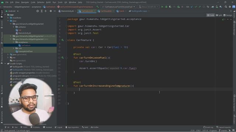The image size is (236, 132).
Task: Switch editor to Code view
Action: click(x=211, y=15)
